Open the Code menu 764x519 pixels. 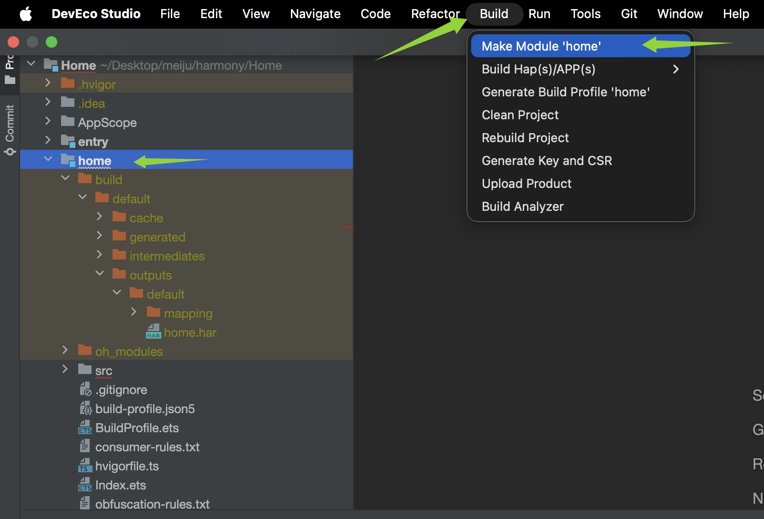(x=376, y=14)
